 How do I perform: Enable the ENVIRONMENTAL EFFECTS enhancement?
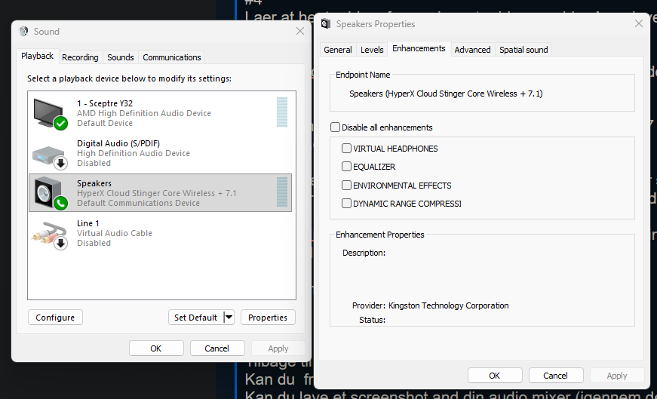tap(346, 186)
